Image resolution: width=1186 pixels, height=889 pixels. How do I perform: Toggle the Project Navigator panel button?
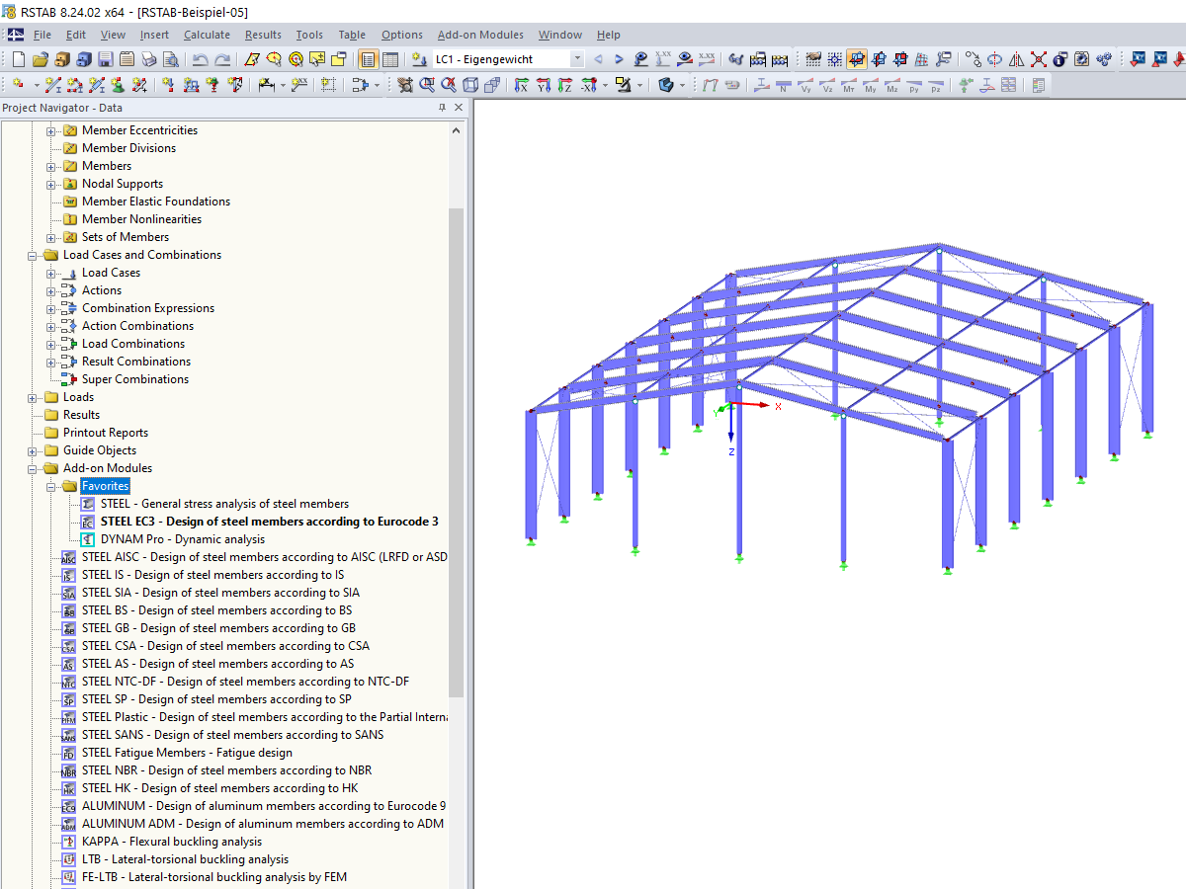367,59
